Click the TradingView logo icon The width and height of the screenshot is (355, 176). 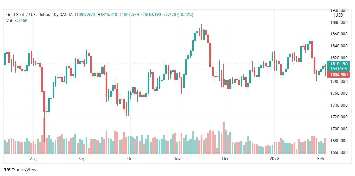click(x=7, y=170)
